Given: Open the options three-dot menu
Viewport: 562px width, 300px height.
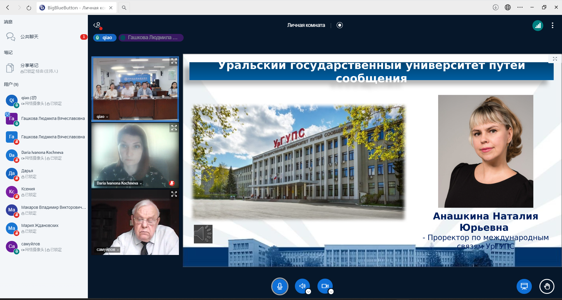Looking at the screenshot, I should tap(552, 25).
